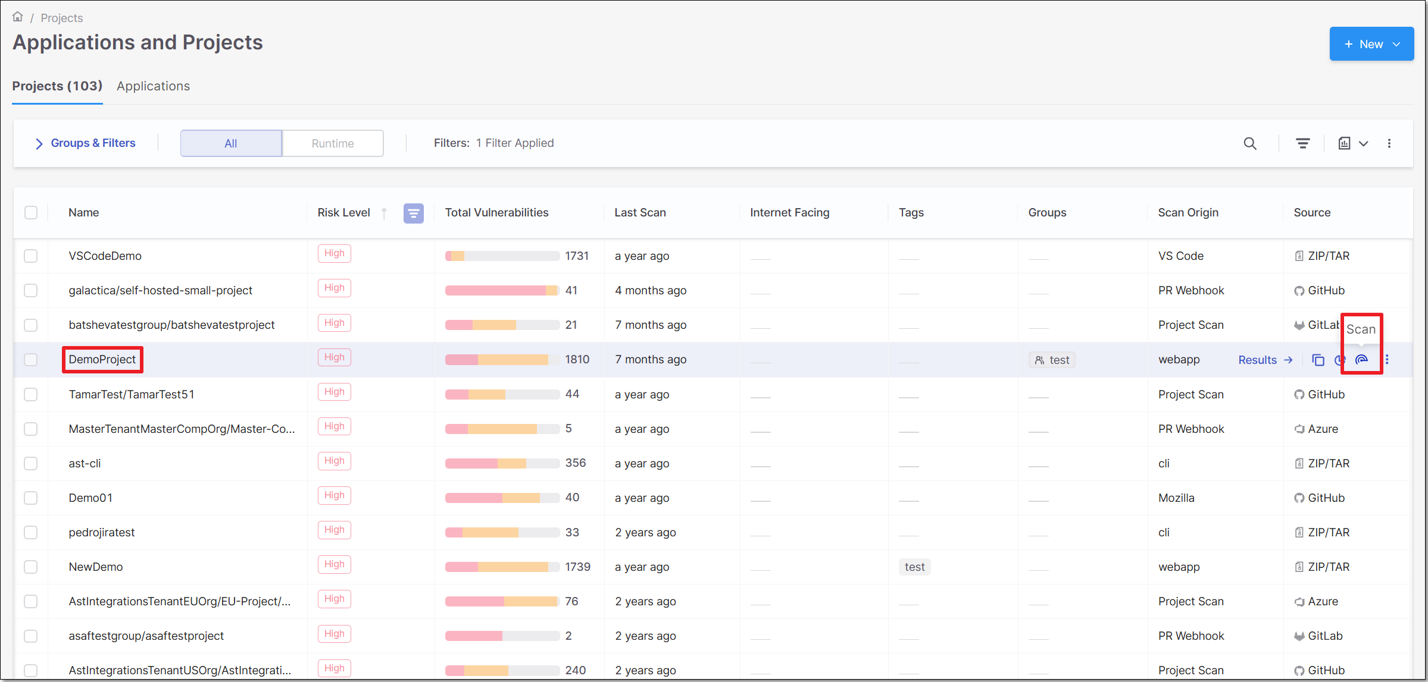1428x682 pixels.
Task: Open the filter bar kebab menu
Action: pyautogui.click(x=1389, y=143)
